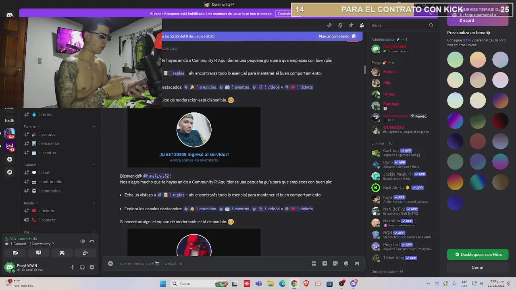Collapse the Eventos category
The width and height of the screenshot is (516, 290).
[32, 127]
